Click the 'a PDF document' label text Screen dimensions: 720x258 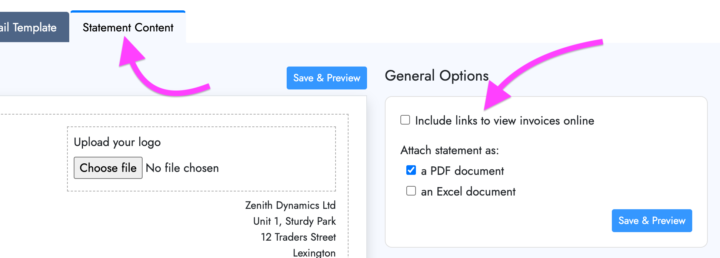[x=462, y=171]
